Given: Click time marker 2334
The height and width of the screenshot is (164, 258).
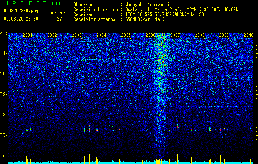Looking at the screenshot, I should 101,35.
